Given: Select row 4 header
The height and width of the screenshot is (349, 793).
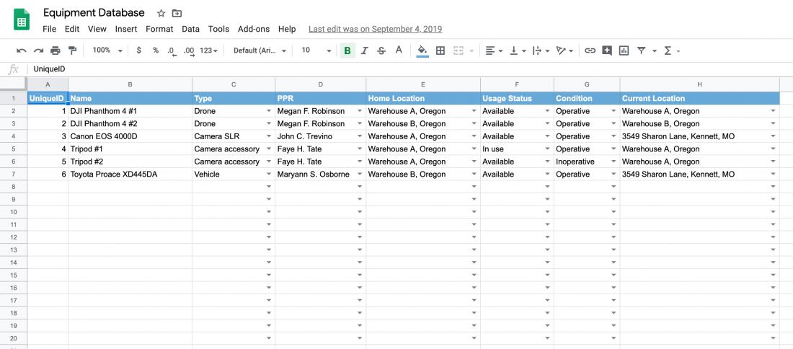Looking at the screenshot, I should (14, 136).
